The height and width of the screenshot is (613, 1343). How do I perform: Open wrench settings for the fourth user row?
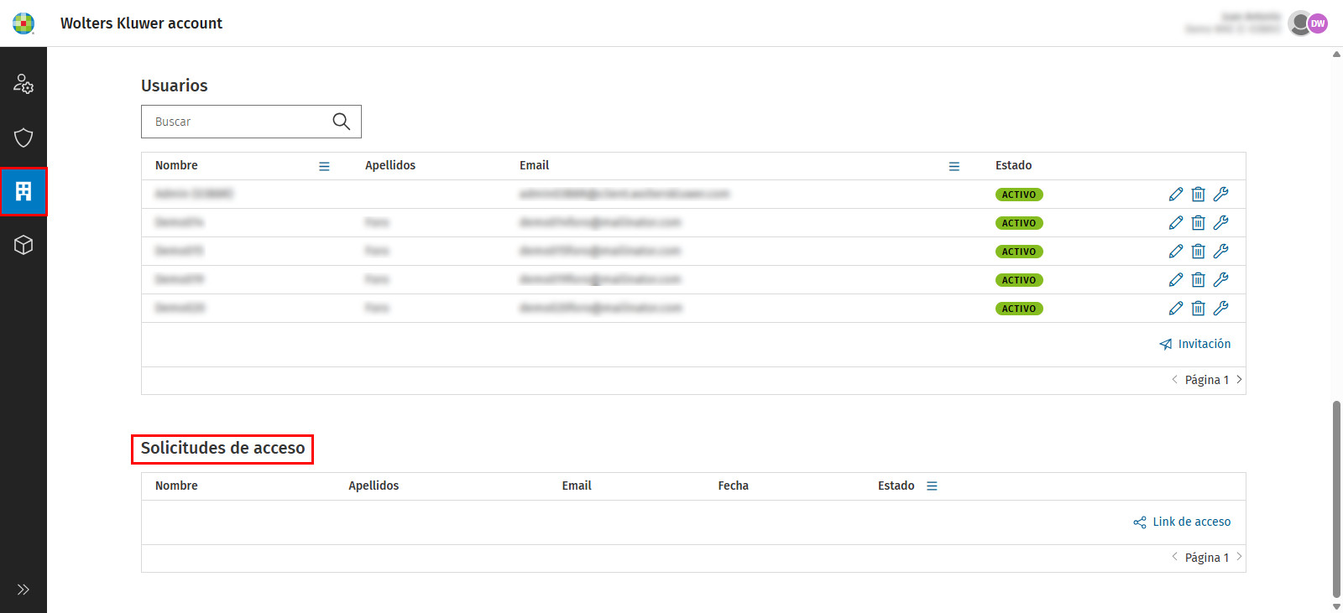(1221, 280)
